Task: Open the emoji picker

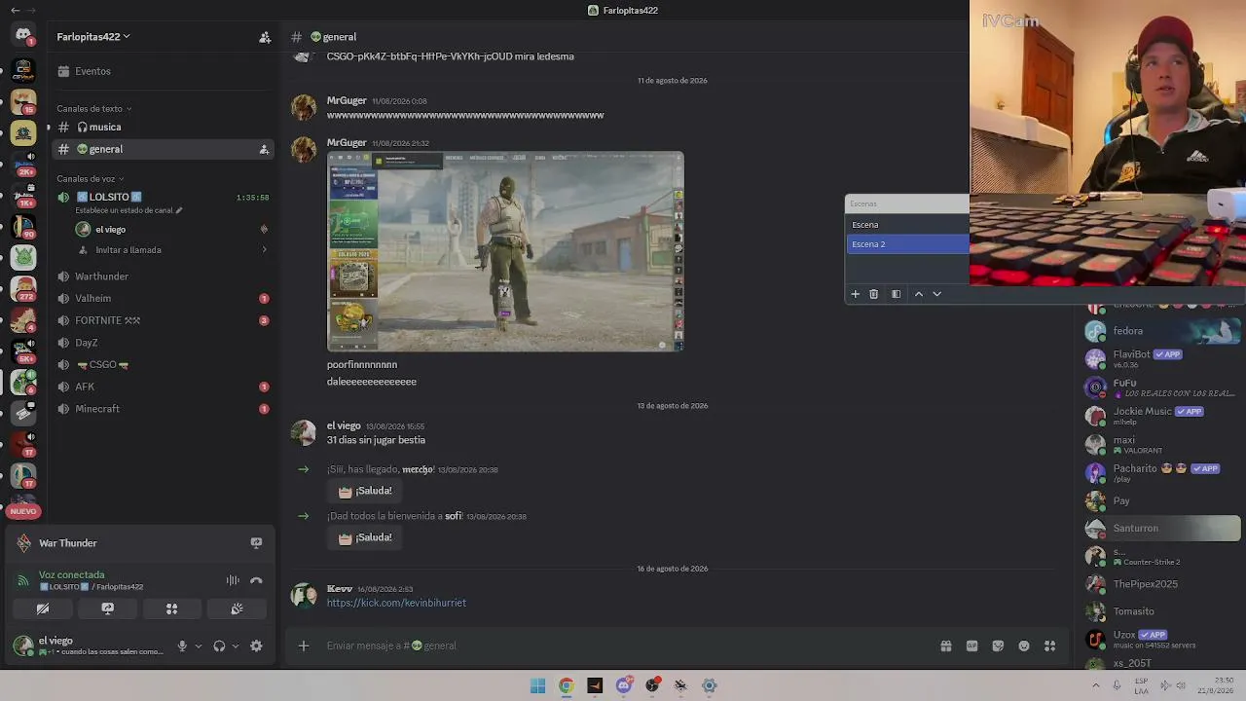Action: (x=1024, y=646)
